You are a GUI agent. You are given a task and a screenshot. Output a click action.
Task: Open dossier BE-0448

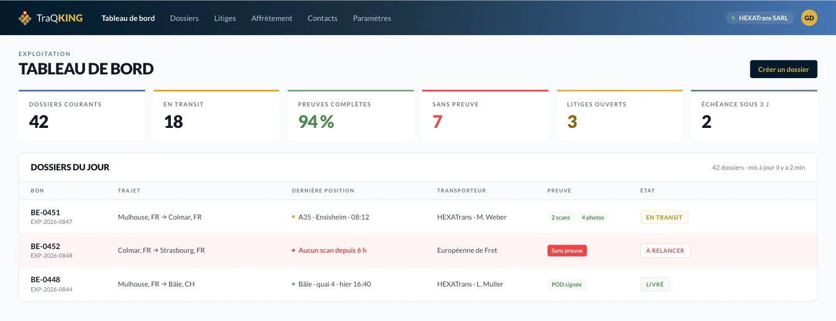click(45, 280)
